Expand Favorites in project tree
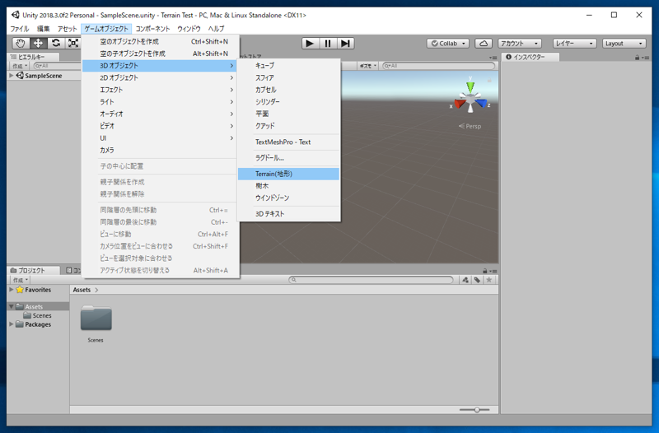Screen dimensions: 659x433 (x=12, y=290)
